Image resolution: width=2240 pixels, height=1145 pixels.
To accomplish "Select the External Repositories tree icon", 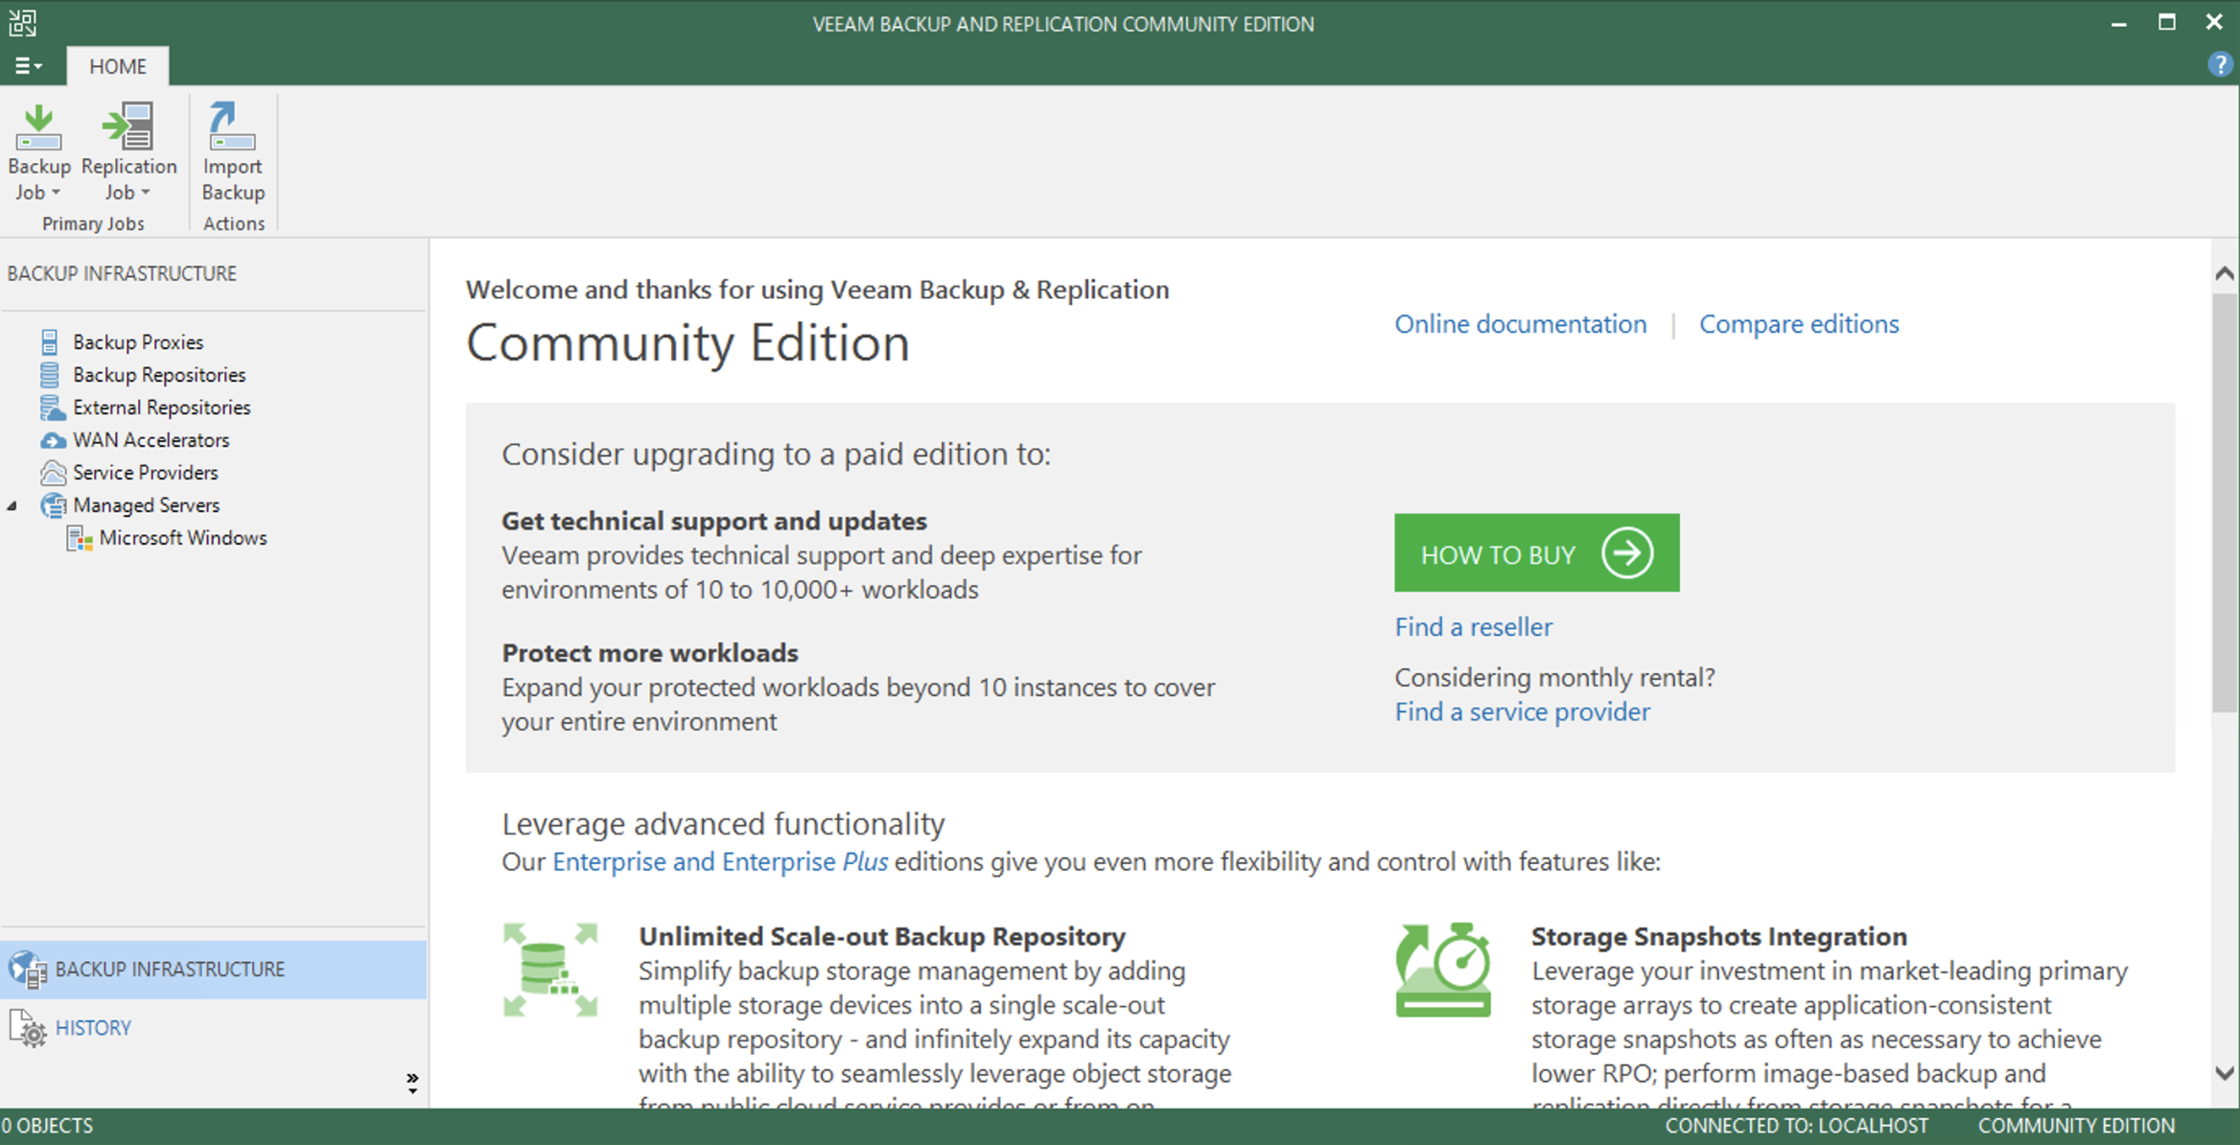I will pos(52,408).
